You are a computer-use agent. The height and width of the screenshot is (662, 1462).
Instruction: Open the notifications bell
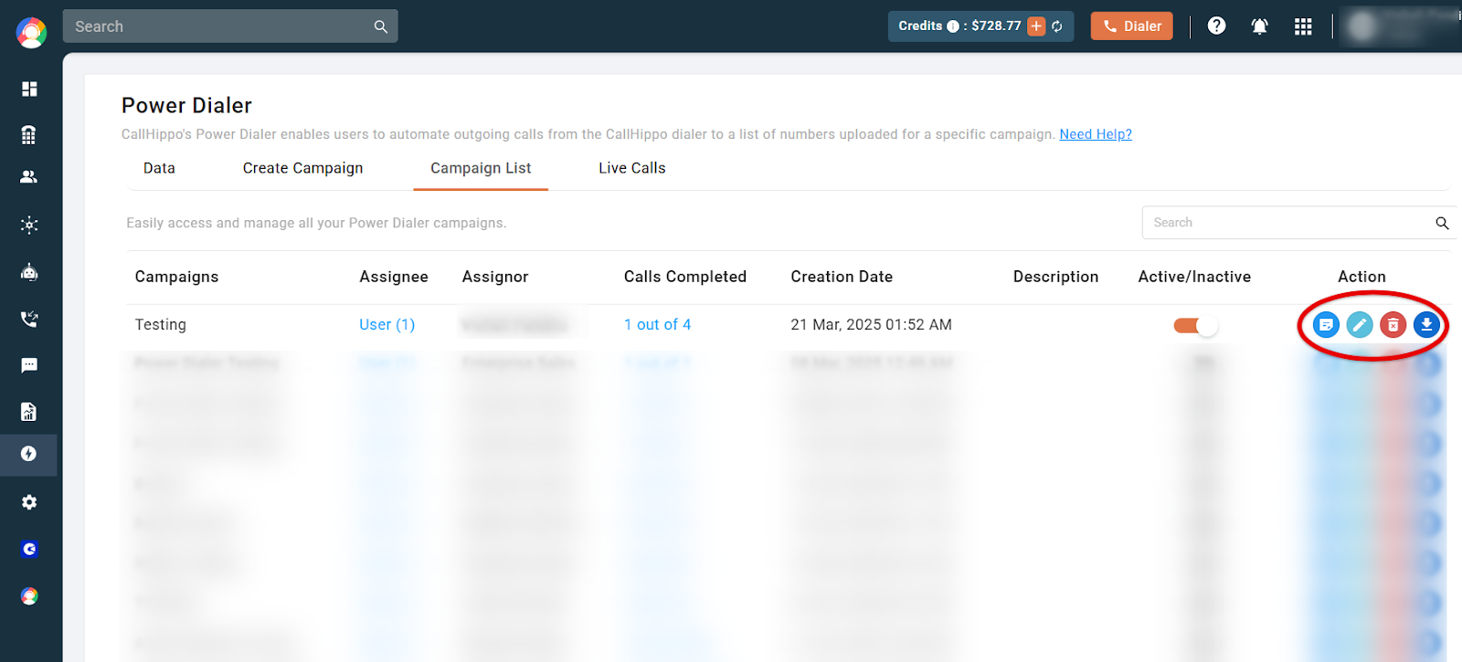point(1259,26)
